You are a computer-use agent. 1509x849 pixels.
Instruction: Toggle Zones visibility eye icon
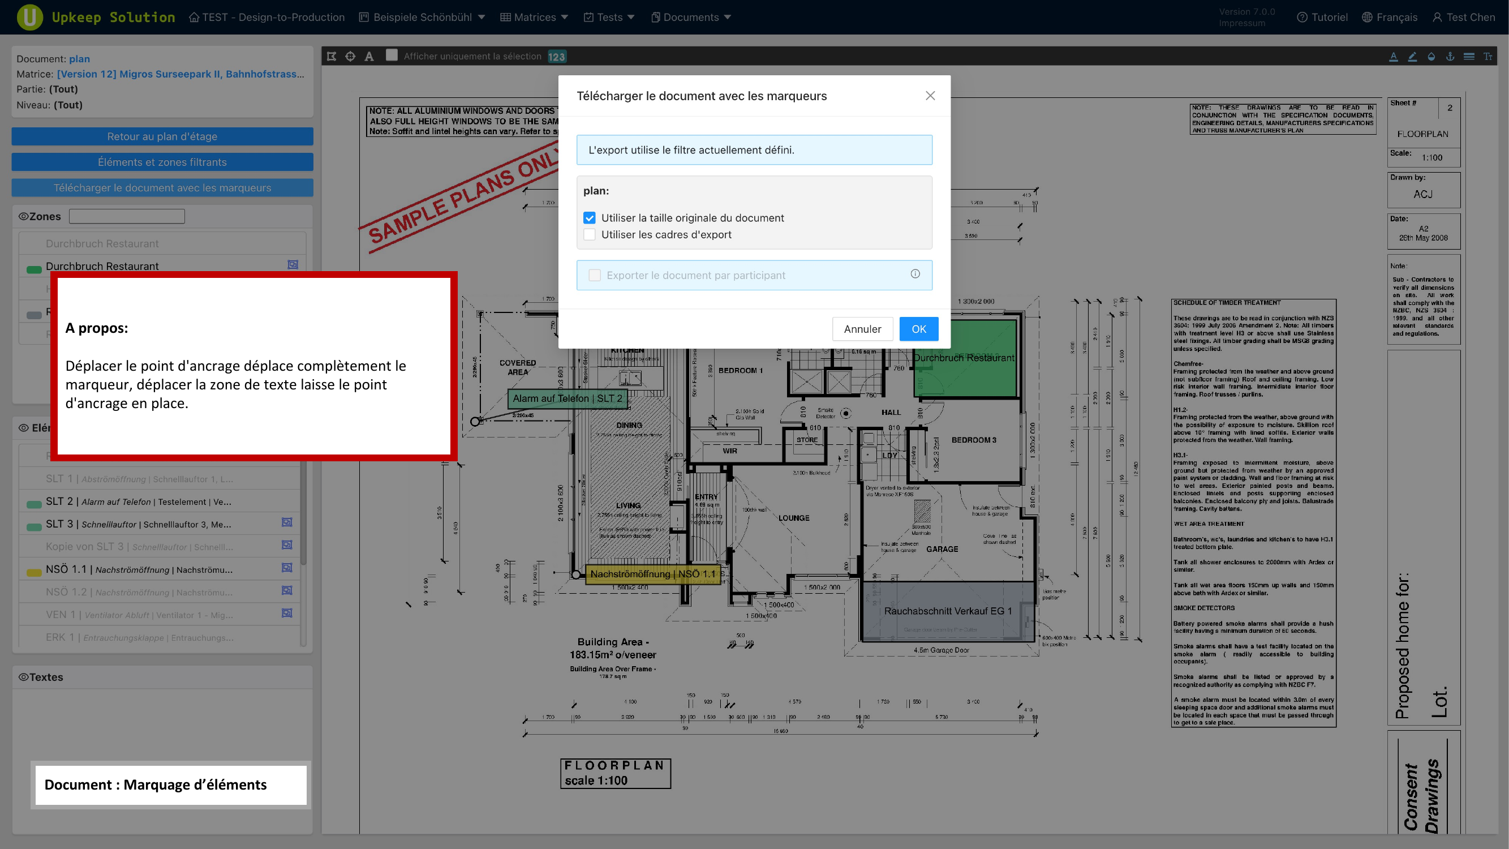(23, 216)
